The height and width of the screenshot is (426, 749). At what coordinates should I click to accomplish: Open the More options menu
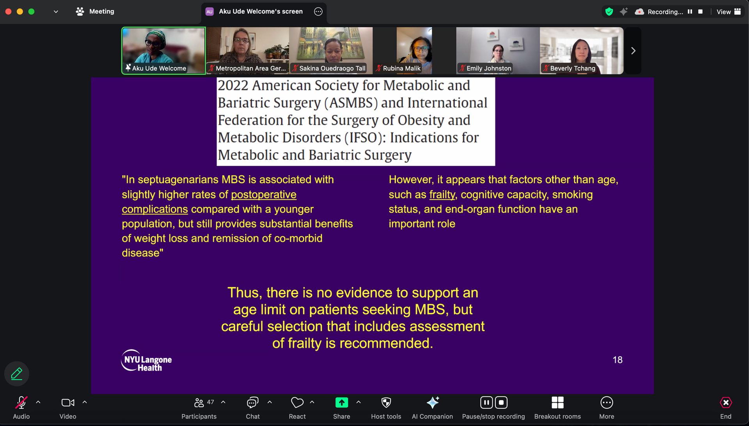606,407
